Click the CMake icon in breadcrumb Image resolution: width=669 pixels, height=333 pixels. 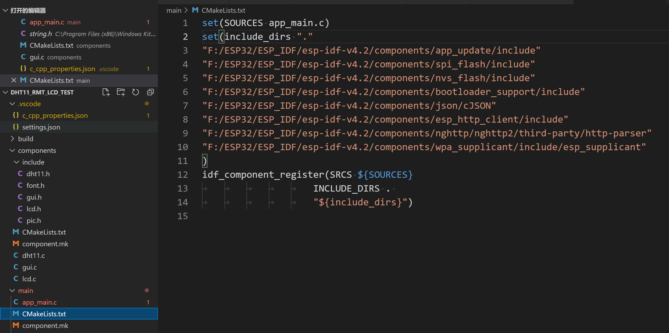click(195, 10)
